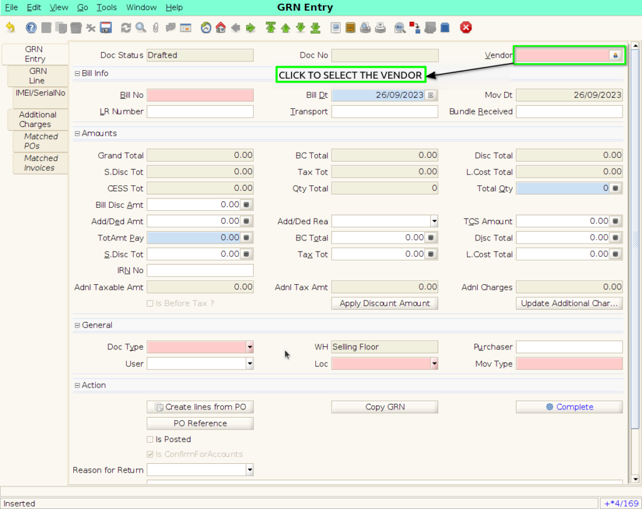
Task: Click Create lines from PO button
Action: tap(200, 407)
